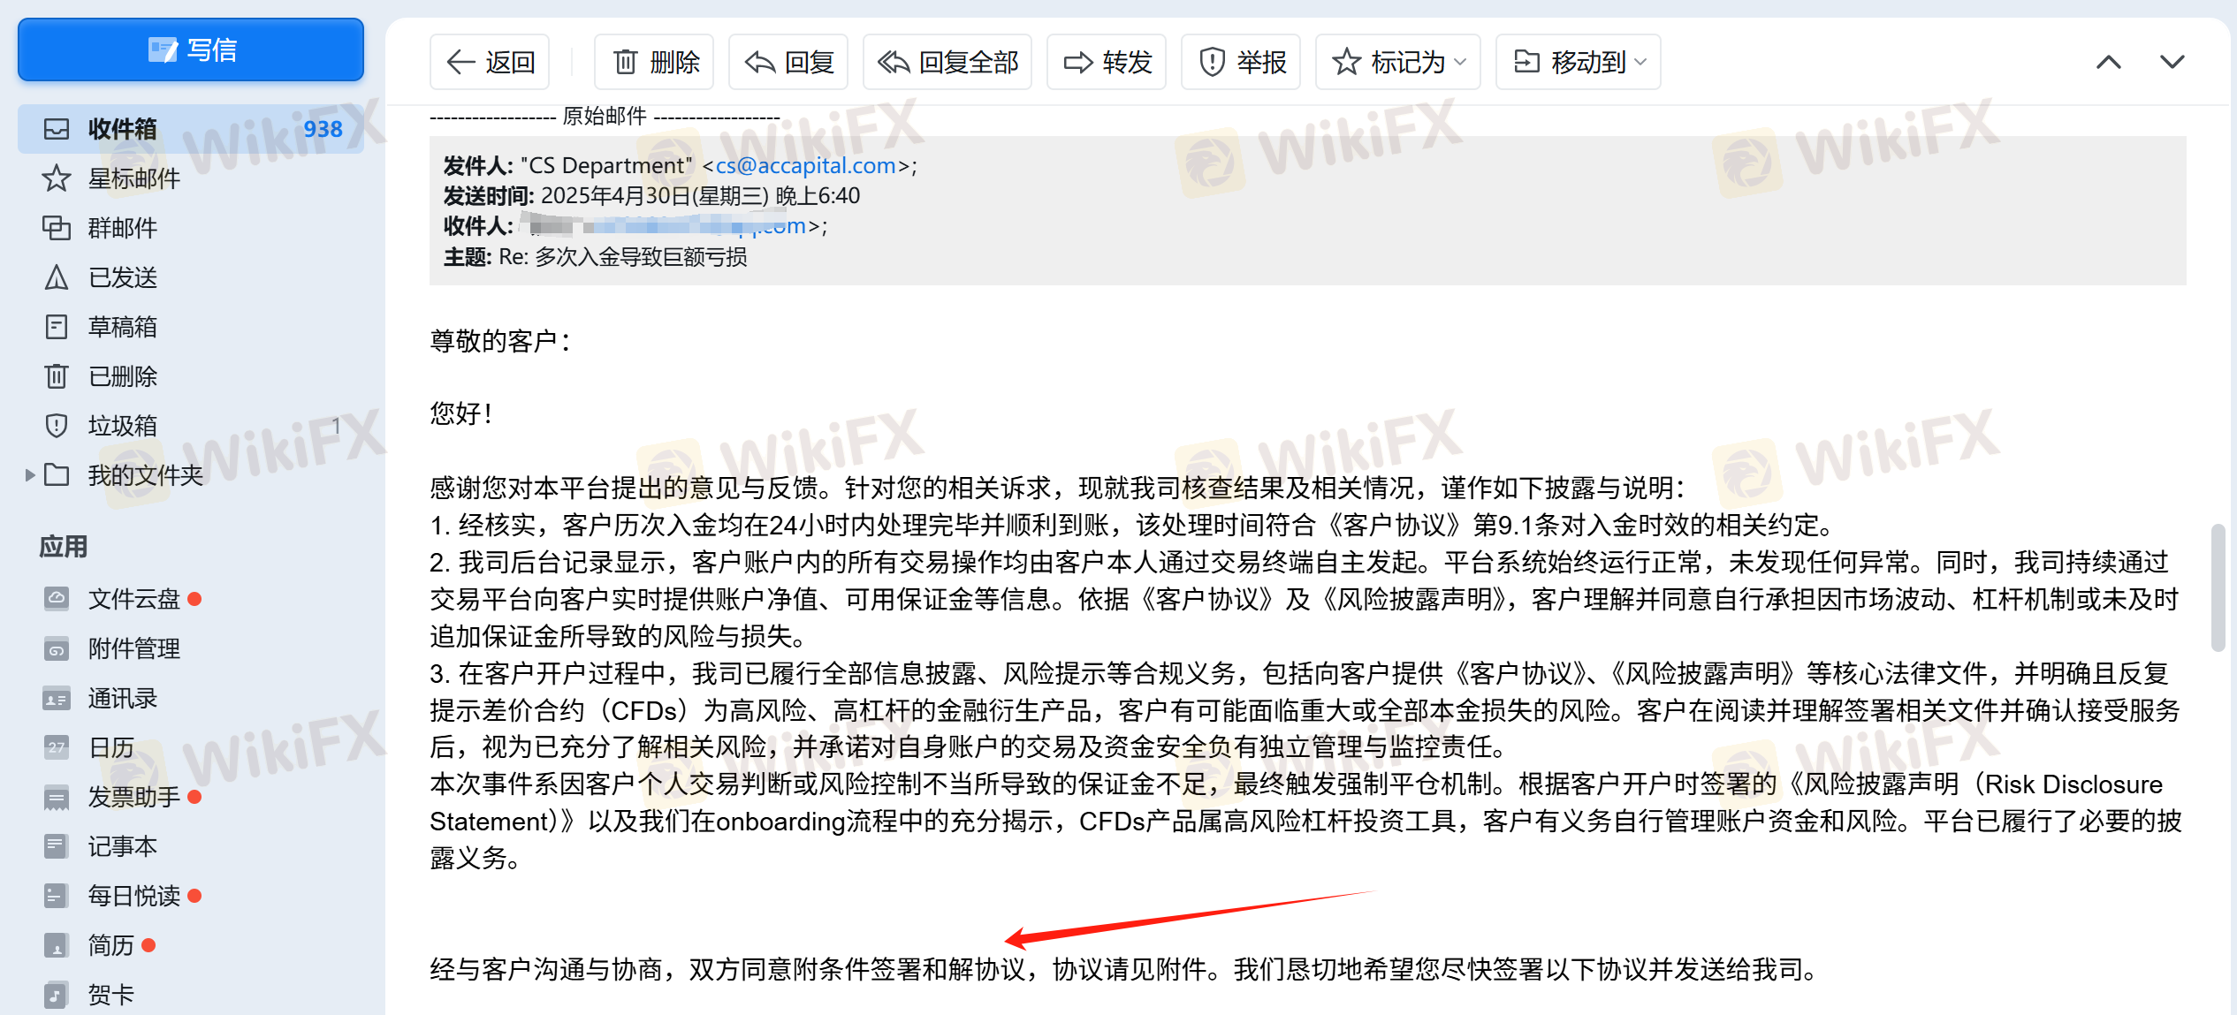Open the 已删除 trash icon

(57, 376)
